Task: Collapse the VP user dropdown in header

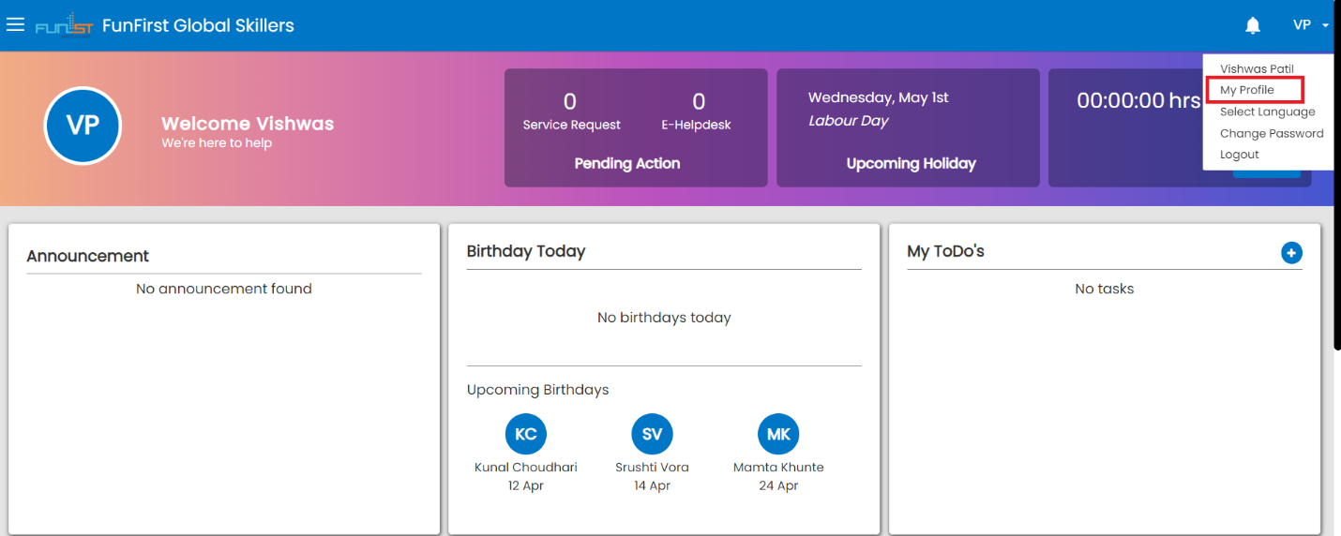Action: [x=1310, y=25]
